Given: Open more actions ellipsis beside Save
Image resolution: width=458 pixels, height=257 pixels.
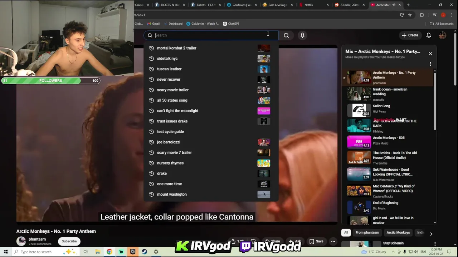Looking at the screenshot, I should (333, 241).
